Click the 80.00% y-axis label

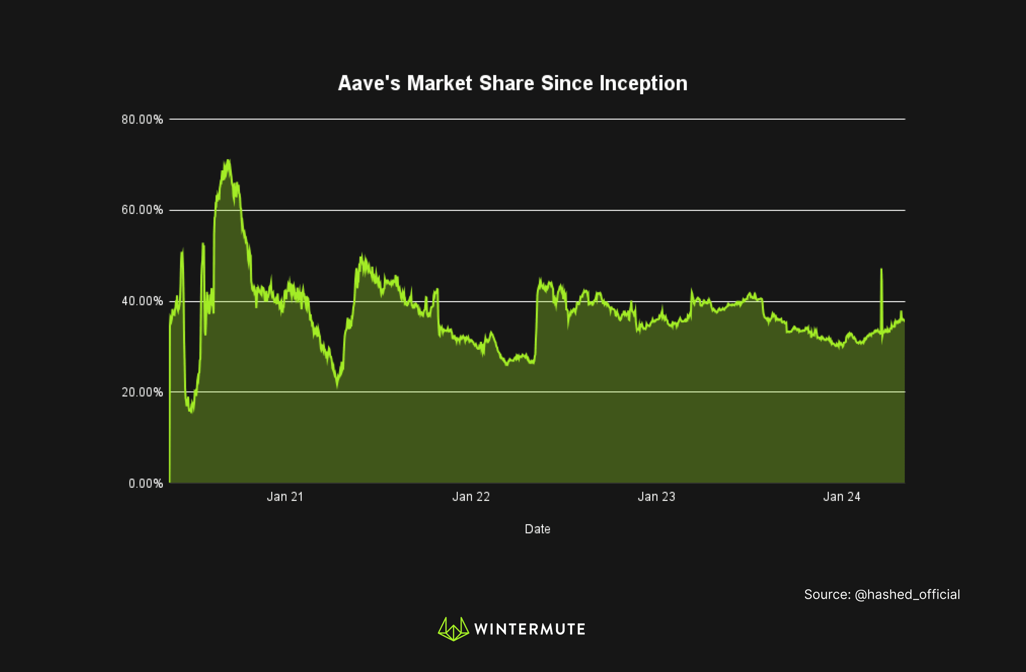click(x=142, y=119)
